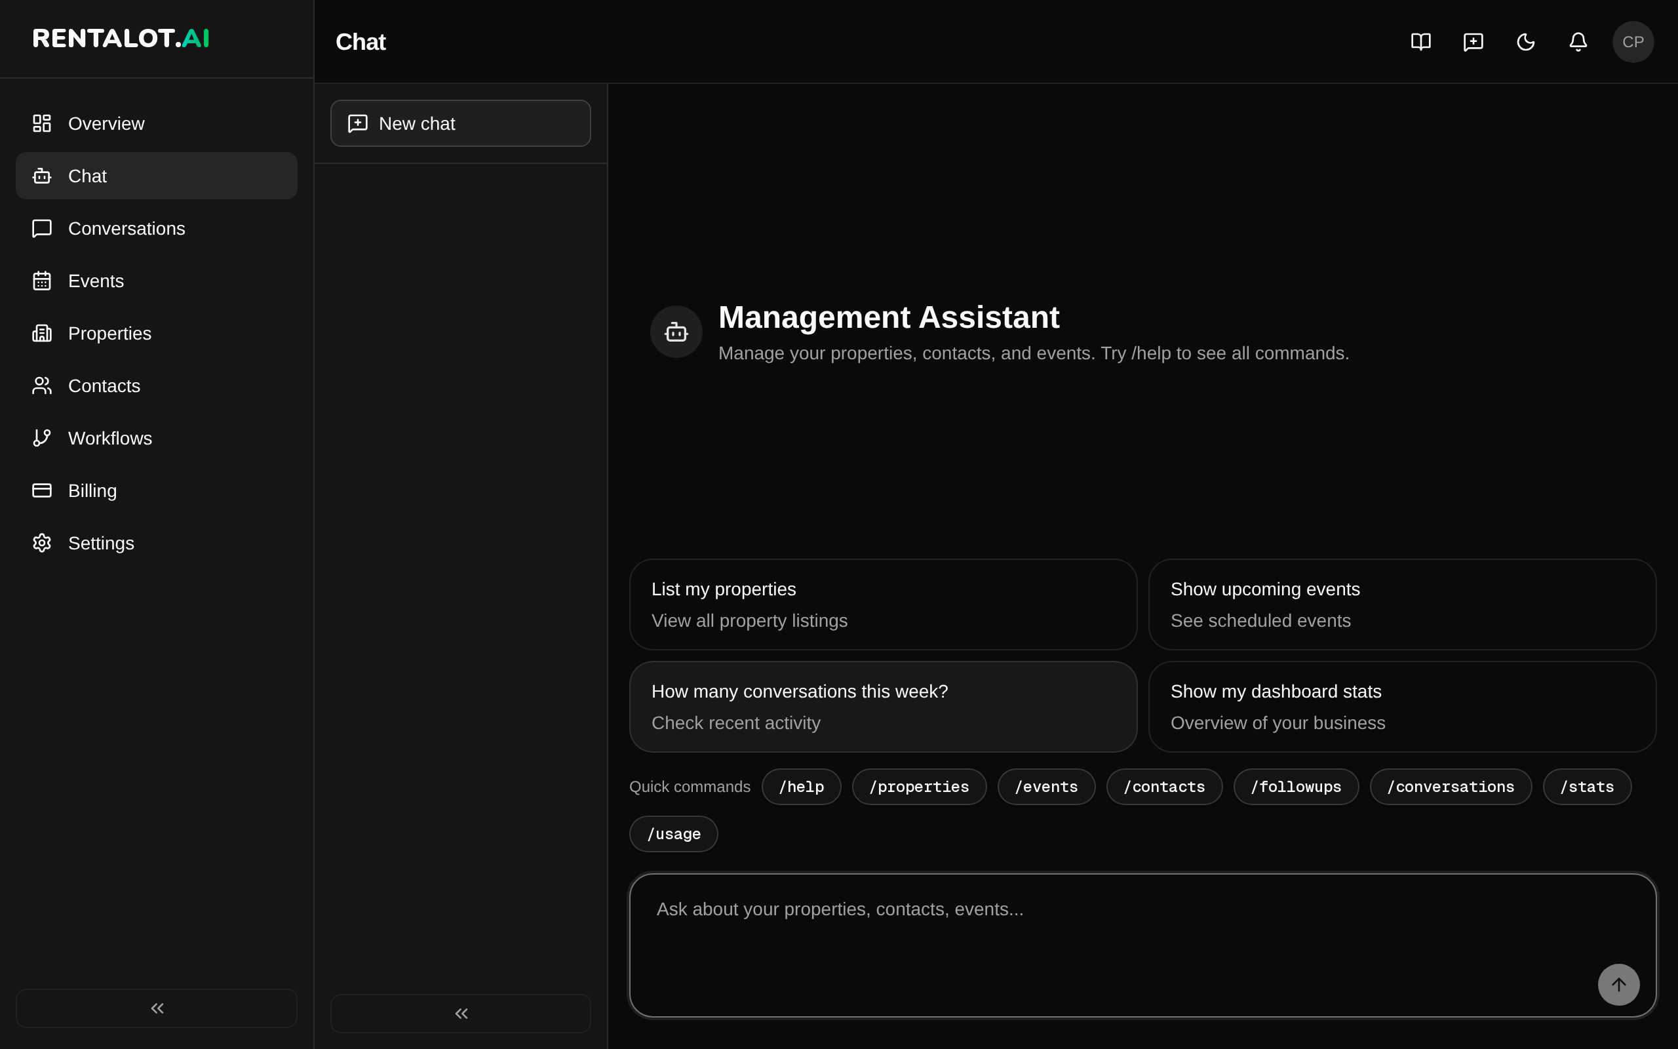Insert the /stats quick command

tap(1586, 787)
